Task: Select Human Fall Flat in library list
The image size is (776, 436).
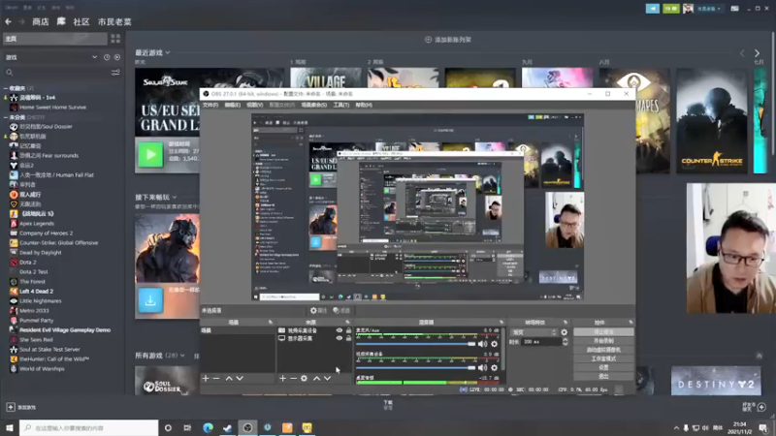Action: [56, 175]
